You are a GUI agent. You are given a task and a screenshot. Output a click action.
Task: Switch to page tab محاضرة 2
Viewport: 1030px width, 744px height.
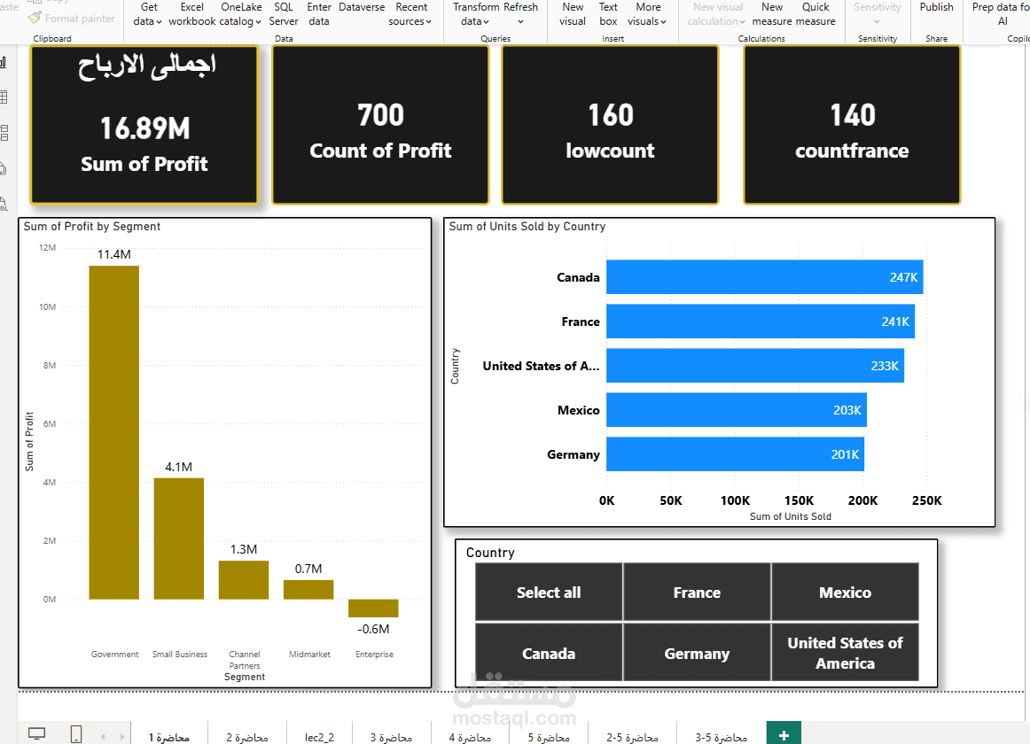247,738
